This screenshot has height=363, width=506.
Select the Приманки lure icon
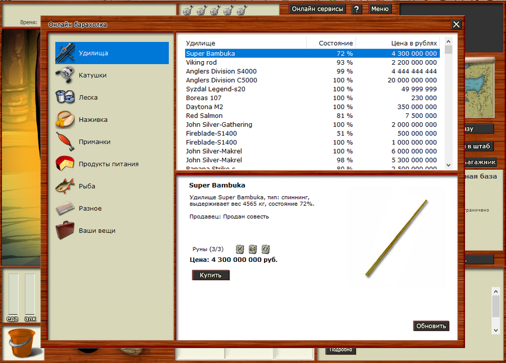pos(65,142)
